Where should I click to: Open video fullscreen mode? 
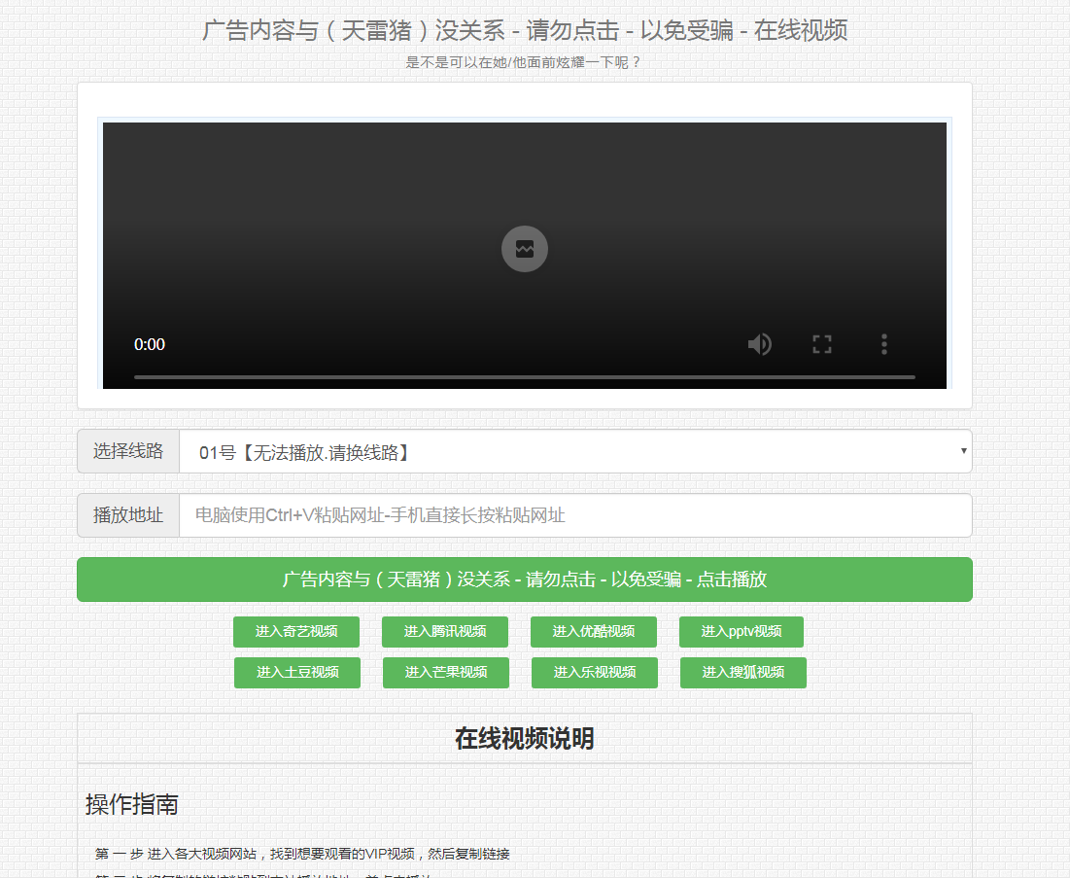[821, 344]
